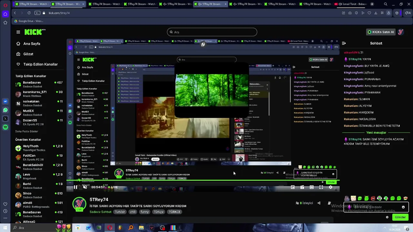Switch to İsmail Türüt browser tab
The height and width of the screenshot is (232, 413).
click(x=351, y=4)
